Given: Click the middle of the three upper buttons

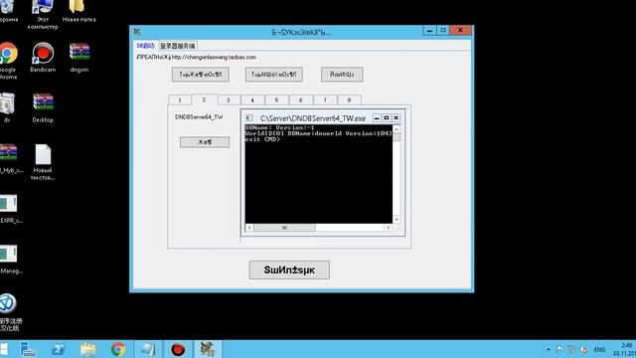Looking at the screenshot, I should pos(274,75).
